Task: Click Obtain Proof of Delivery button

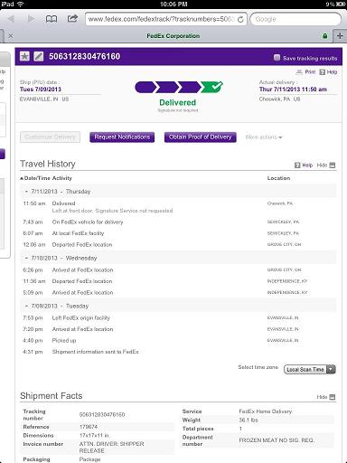Action: (x=201, y=137)
